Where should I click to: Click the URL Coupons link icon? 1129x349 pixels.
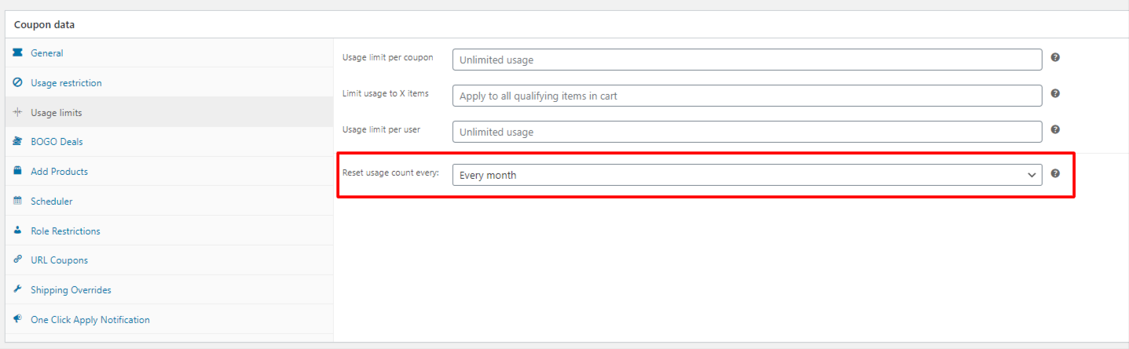[17, 260]
